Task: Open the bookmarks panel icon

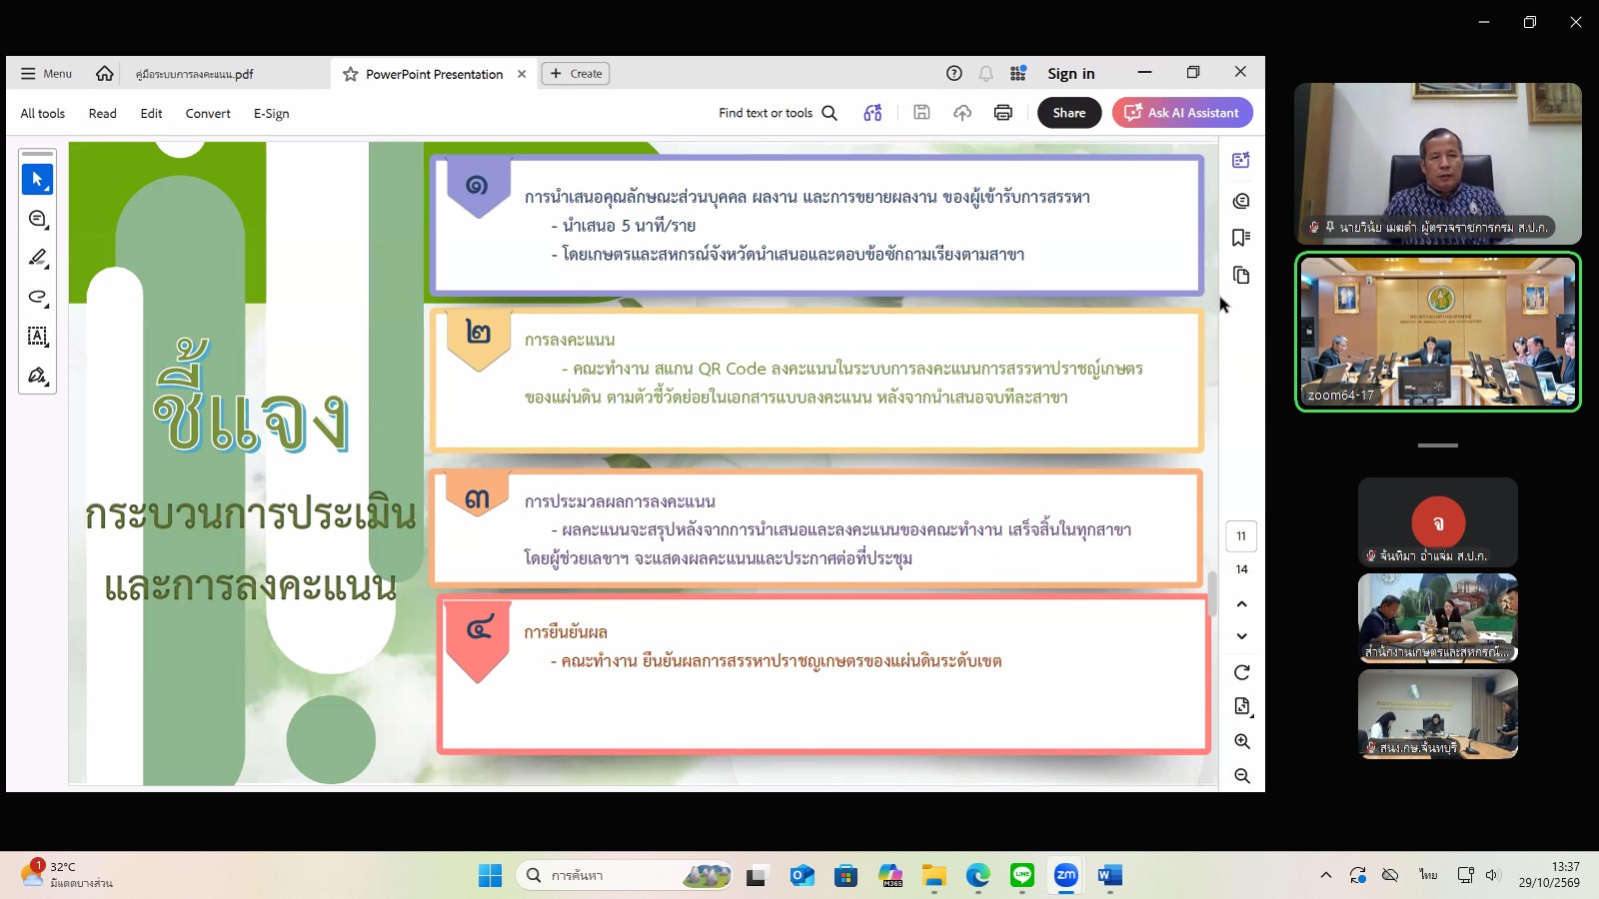Action: point(1241,238)
